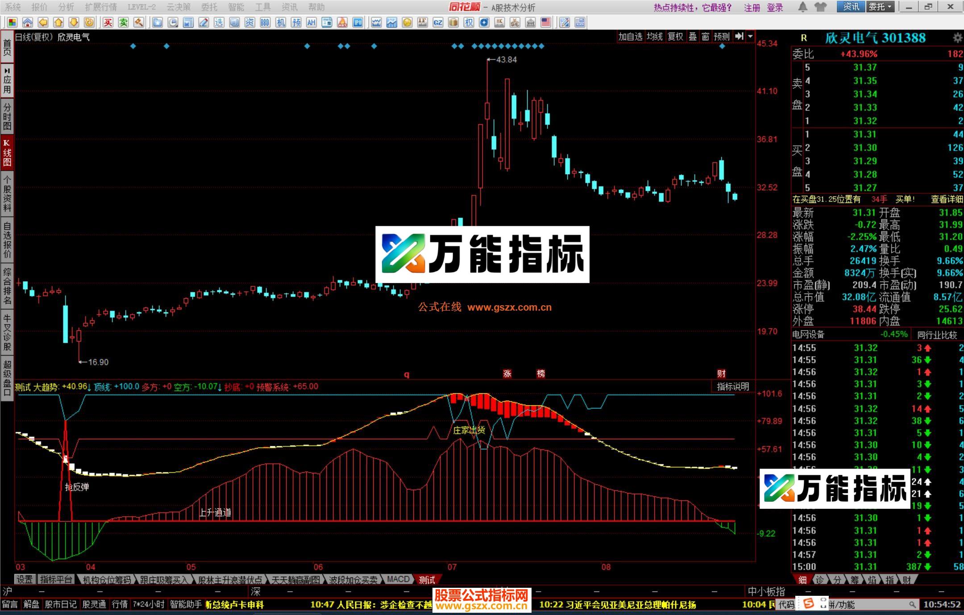Image resolution: width=964 pixels, height=615 pixels.
Task: Select the 买 (buy) toolbar icon
Action: click(108, 21)
